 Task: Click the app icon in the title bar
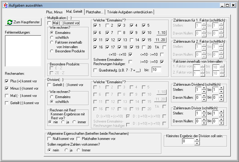[x=5, y=5]
